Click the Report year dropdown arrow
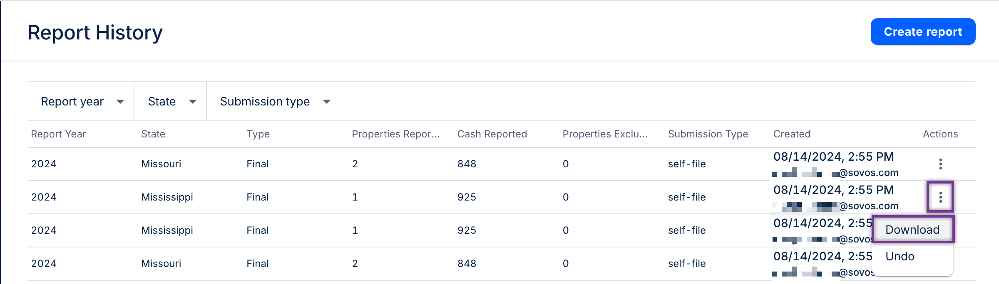999x284 pixels. [120, 102]
